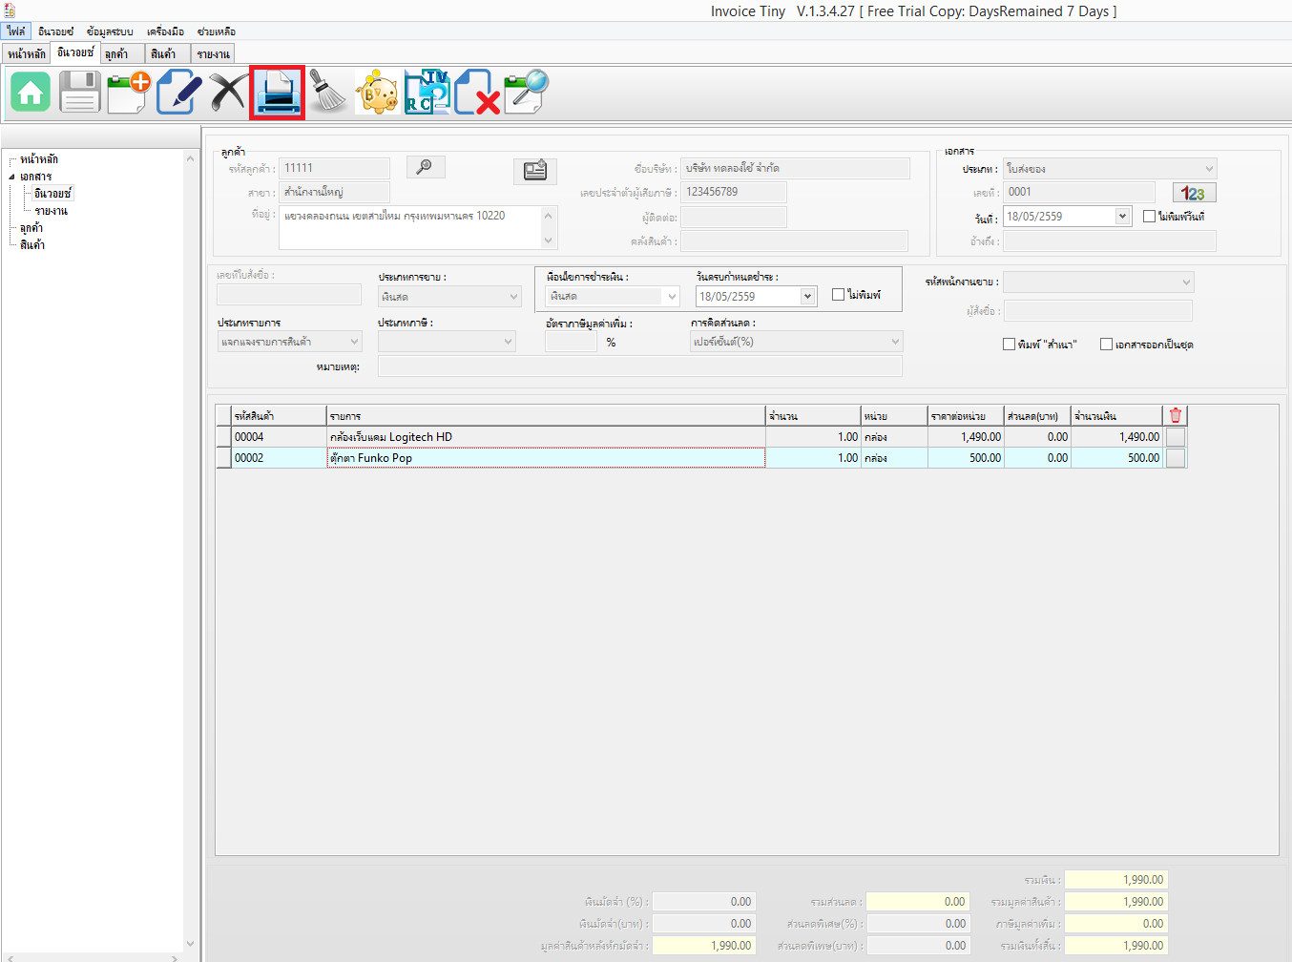1292x962 pixels.
Task: Edit the document using the pen icon
Action: 178,93
